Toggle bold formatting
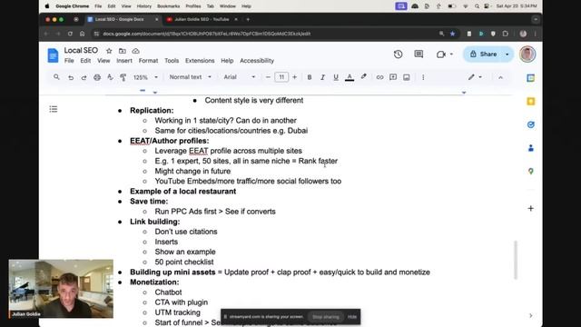 coord(310,77)
